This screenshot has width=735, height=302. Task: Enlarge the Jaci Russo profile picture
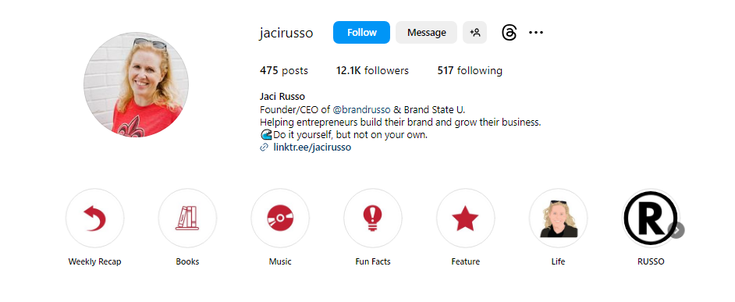click(x=136, y=85)
